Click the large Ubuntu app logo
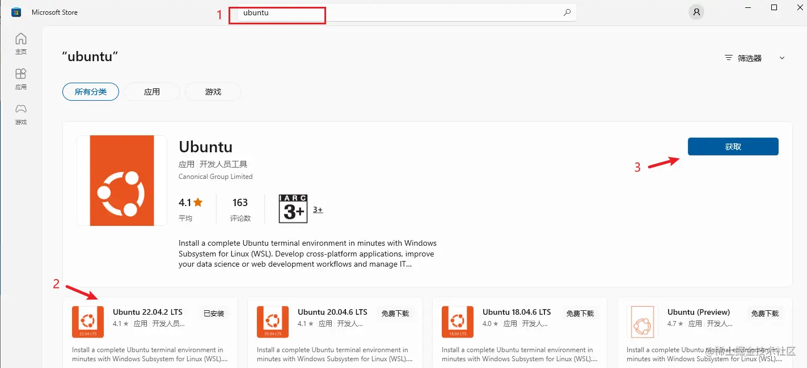 pos(122,181)
